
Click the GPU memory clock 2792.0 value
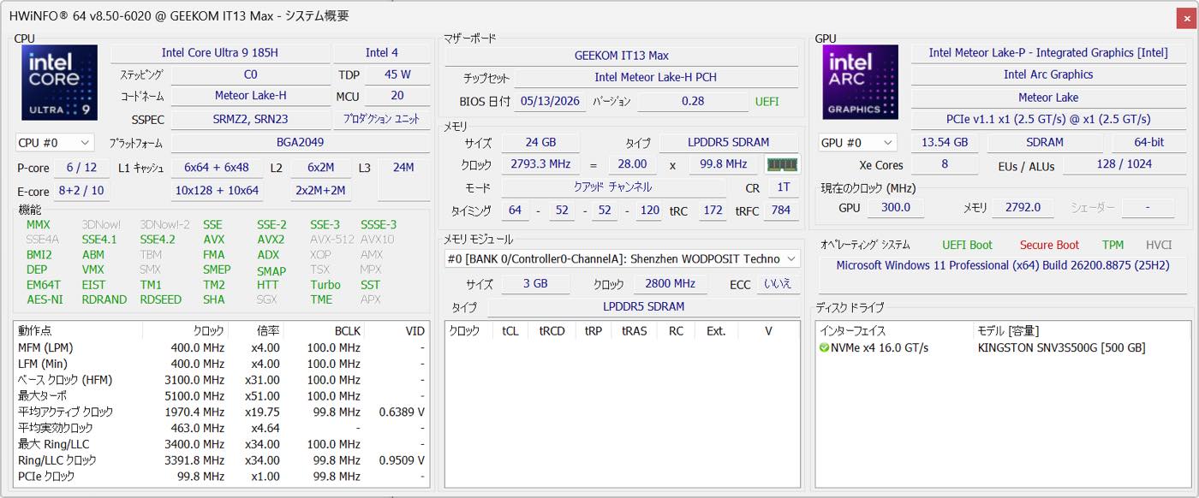[x=1023, y=207]
